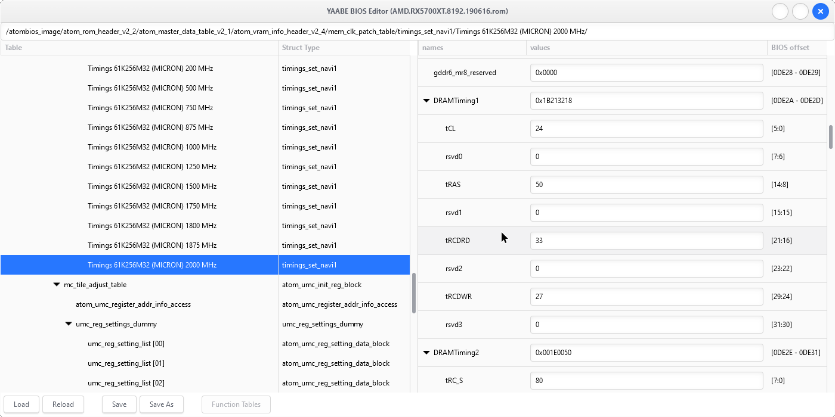Click the path address bar field
835x417 pixels.
coord(417,32)
